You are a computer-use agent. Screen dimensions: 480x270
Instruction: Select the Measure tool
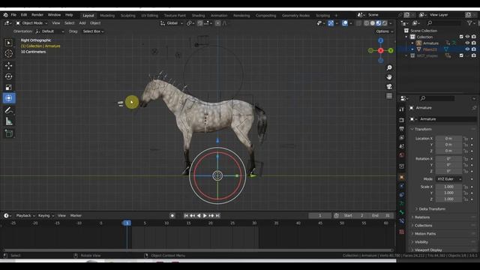pyautogui.click(x=8, y=121)
